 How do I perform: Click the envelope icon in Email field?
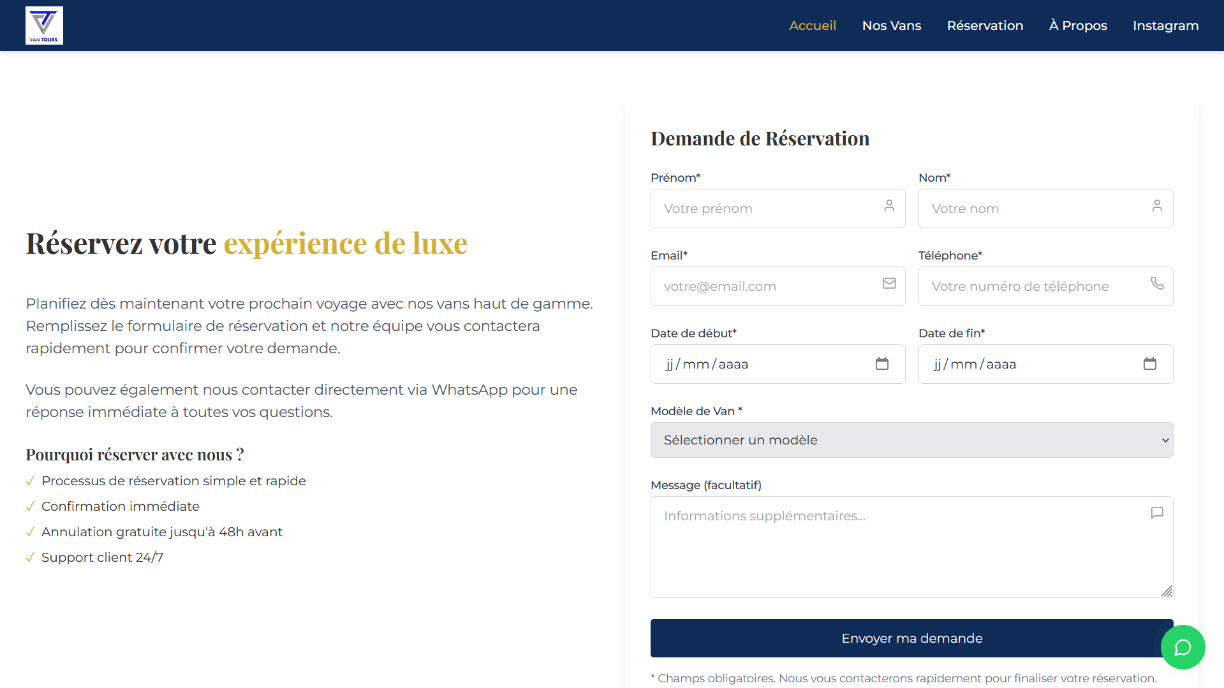pos(889,284)
